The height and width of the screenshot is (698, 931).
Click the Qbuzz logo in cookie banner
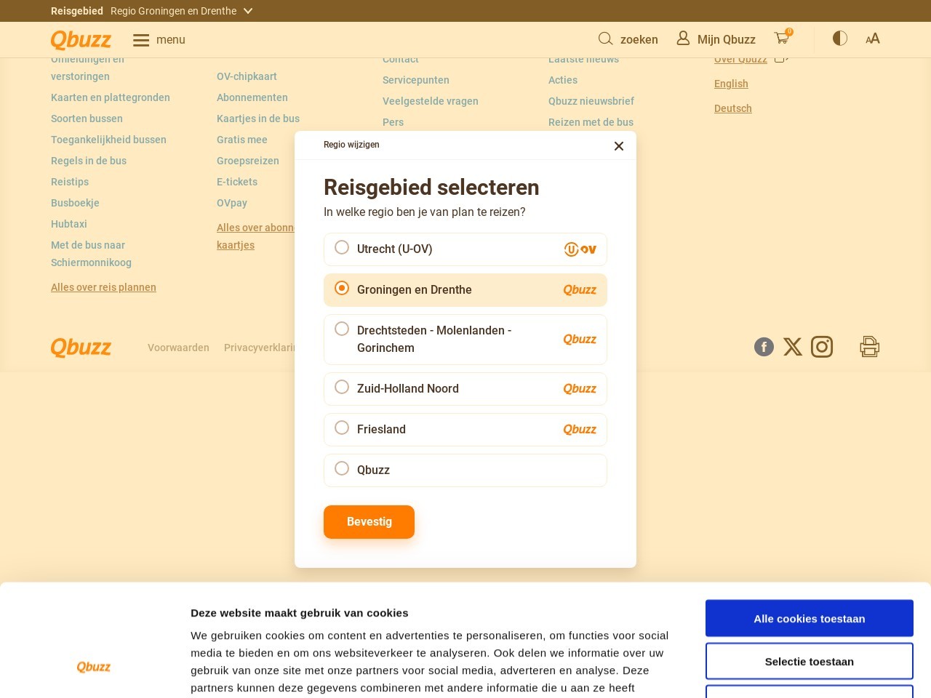pos(94,667)
